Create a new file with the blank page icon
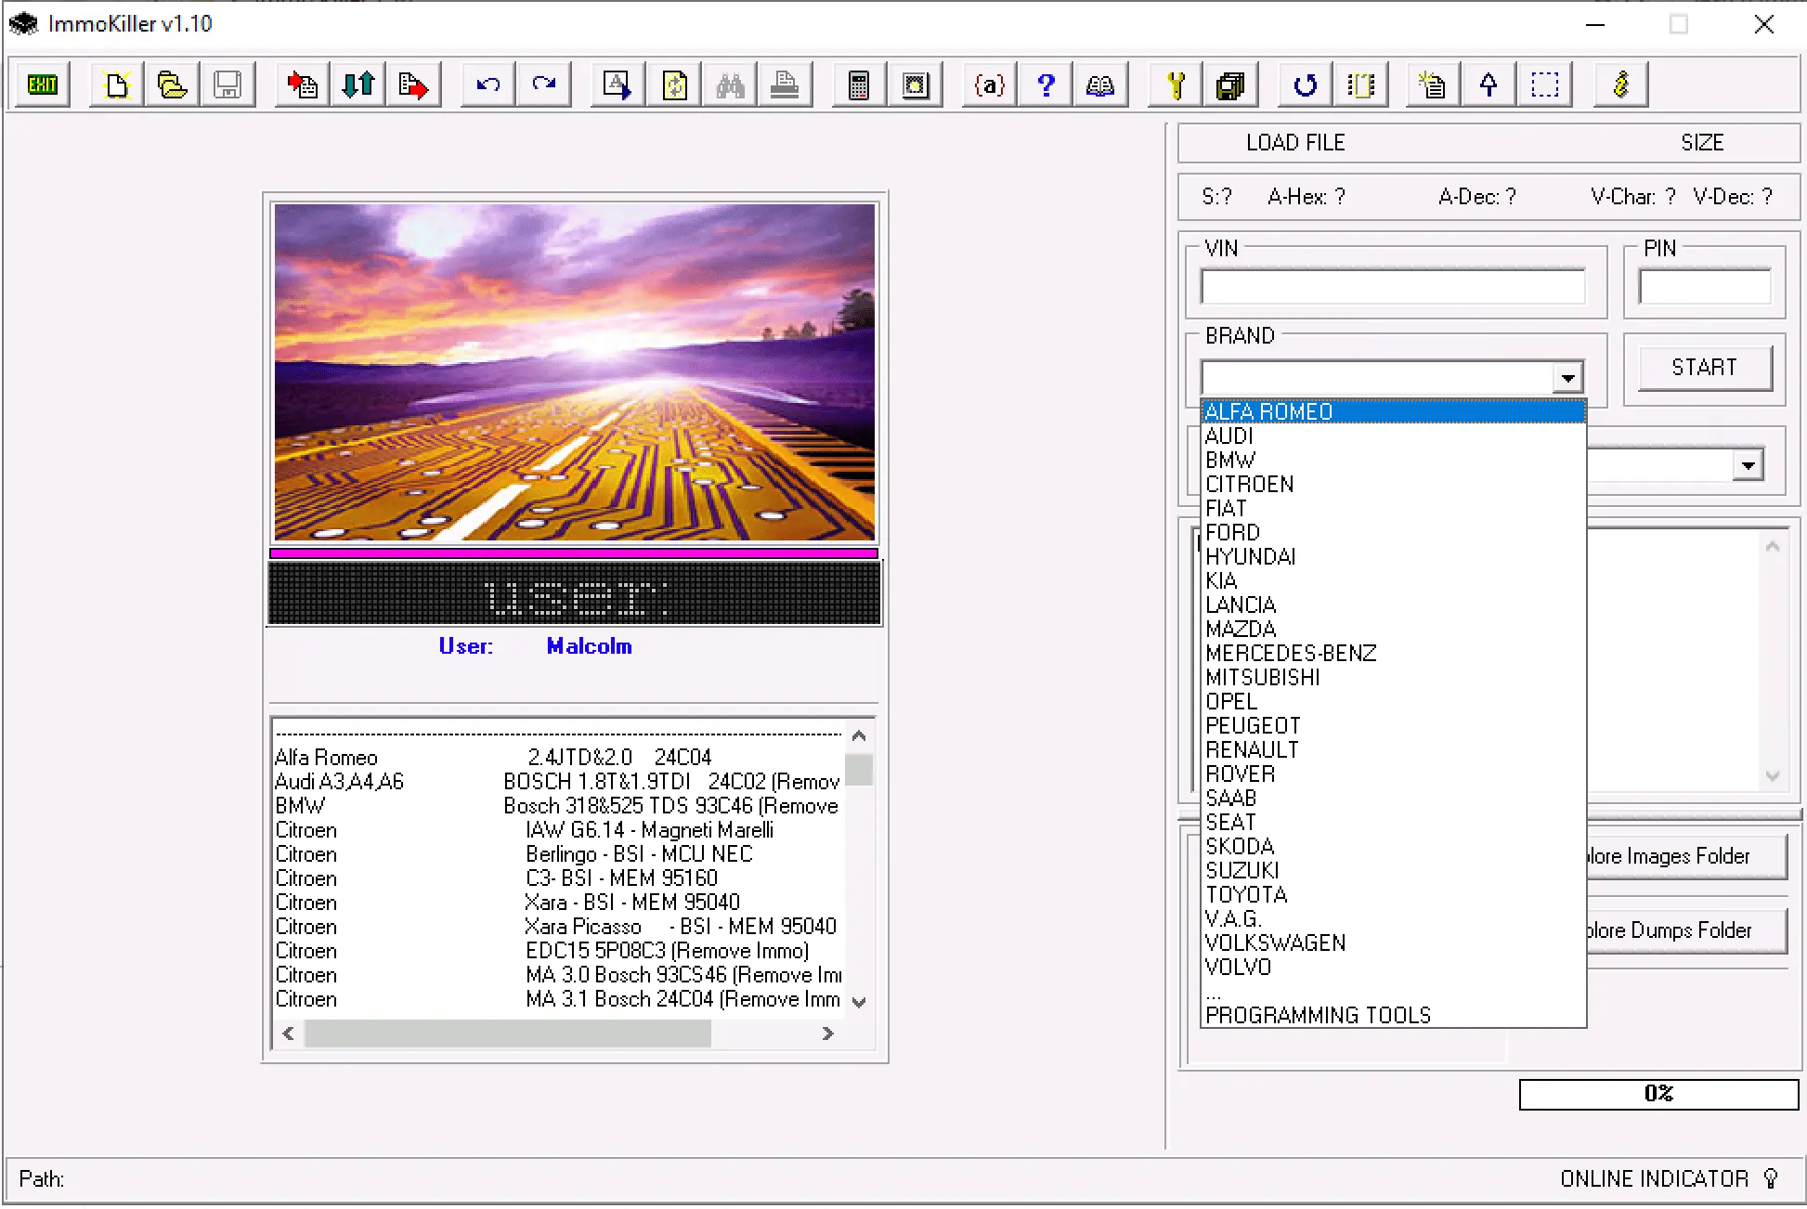 tap(116, 85)
